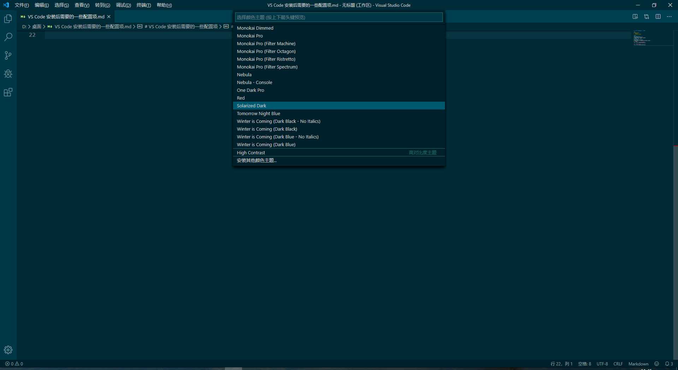Open the Explorer view in activity bar
Screen dimensions: 678x370
tap(8, 19)
